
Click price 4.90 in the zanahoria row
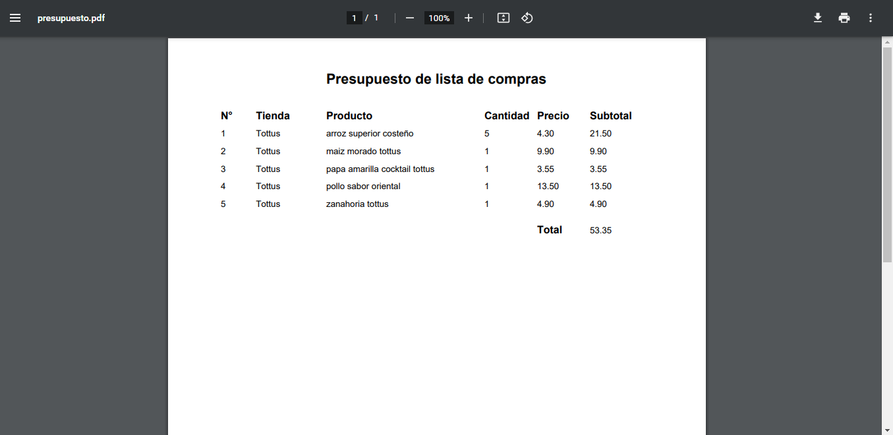pos(546,204)
